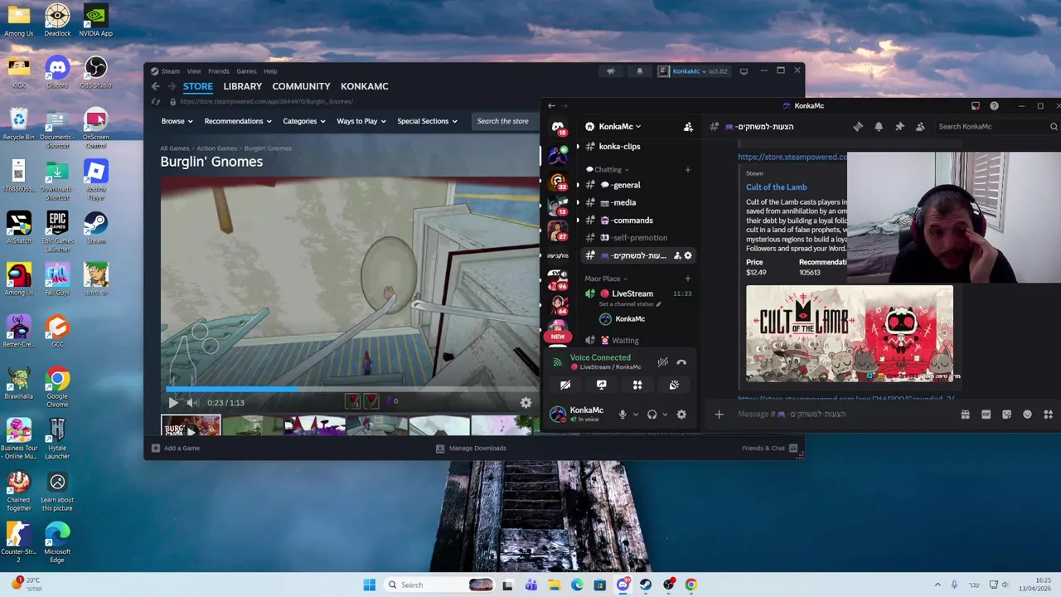
Task: Focus the Search the store field
Action: tap(506, 121)
